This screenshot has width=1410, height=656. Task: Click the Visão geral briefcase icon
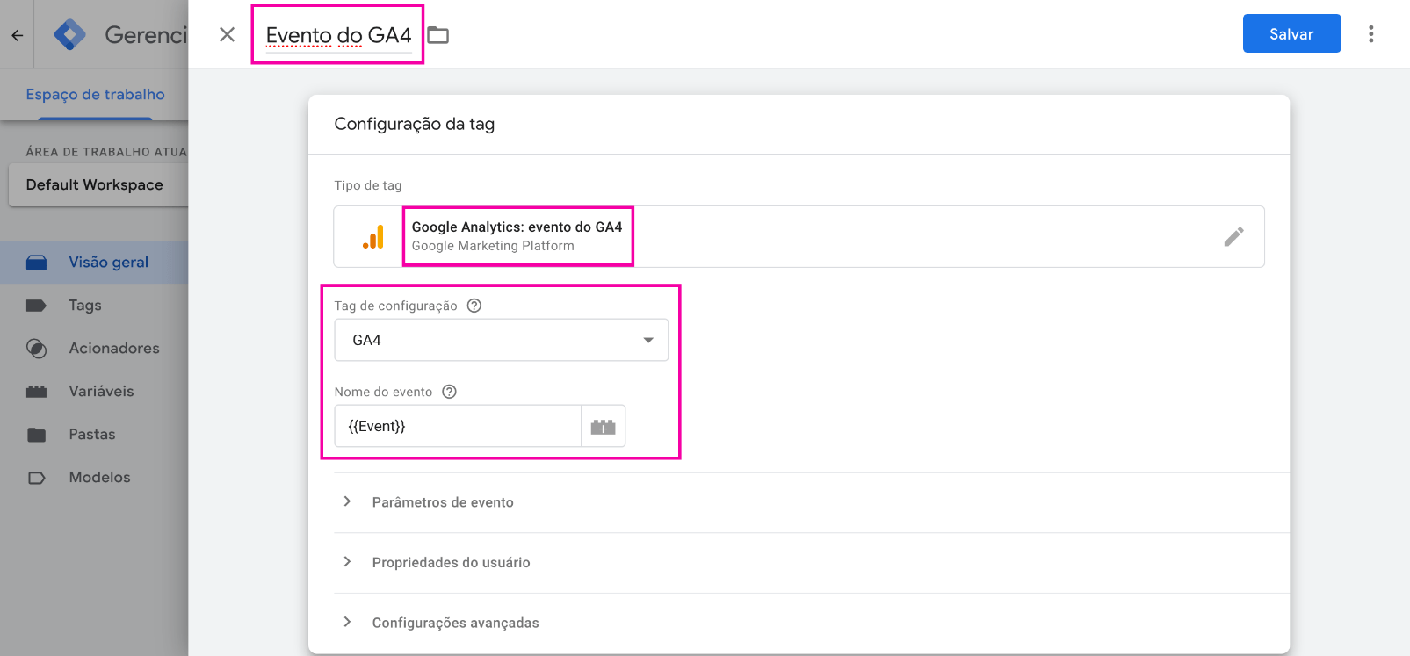click(36, 262)
